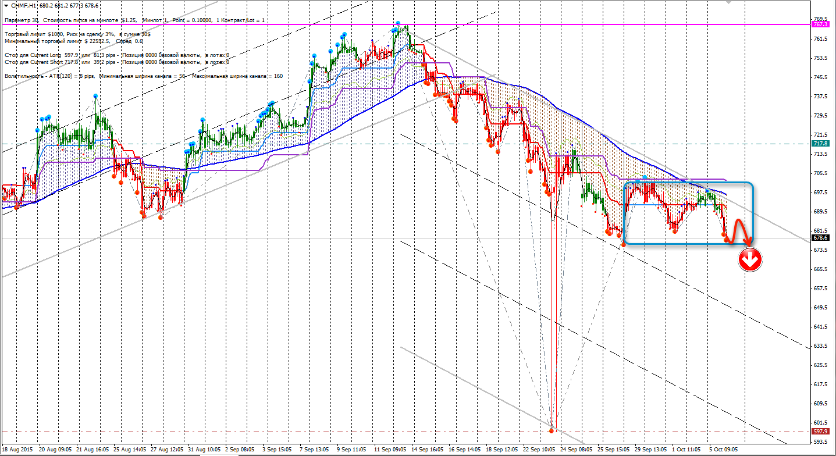Image resolution: width=836 pixels, height=456 pixels.
Task: Click the '31 Aug 10:05' time axis label
Action: click(205, 450)
